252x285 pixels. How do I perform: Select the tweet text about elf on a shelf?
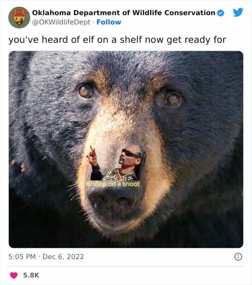tap(117, 40)
